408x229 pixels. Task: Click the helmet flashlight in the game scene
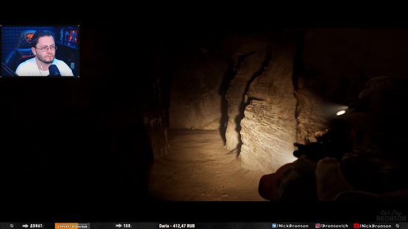[x=341, y=113]
